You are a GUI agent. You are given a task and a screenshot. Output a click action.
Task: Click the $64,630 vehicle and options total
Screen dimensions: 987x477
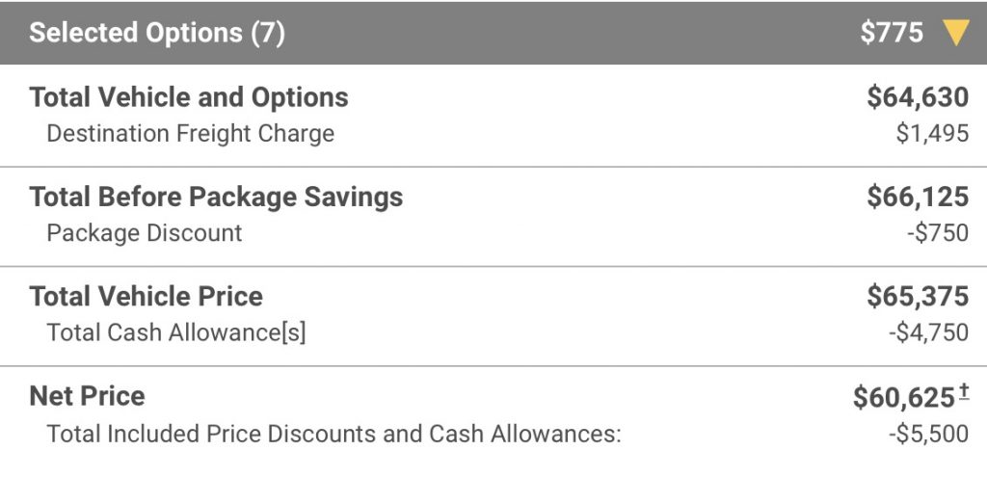pos(918,97)
